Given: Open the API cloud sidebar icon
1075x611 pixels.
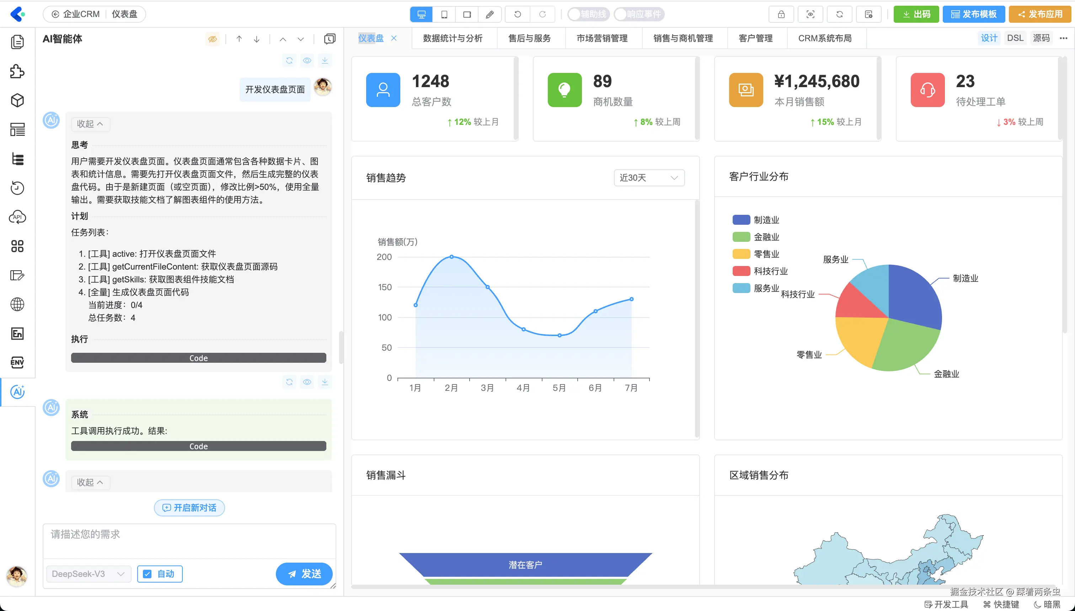Looking at the screenshot, I should click(x=17, y=217).
